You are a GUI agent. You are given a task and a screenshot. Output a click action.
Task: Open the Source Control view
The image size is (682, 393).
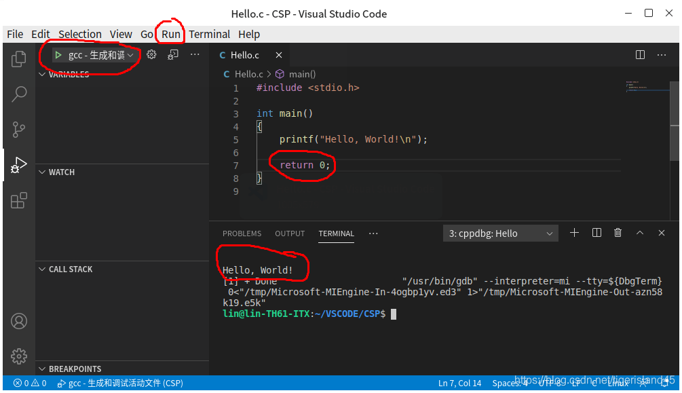(19, 129)
